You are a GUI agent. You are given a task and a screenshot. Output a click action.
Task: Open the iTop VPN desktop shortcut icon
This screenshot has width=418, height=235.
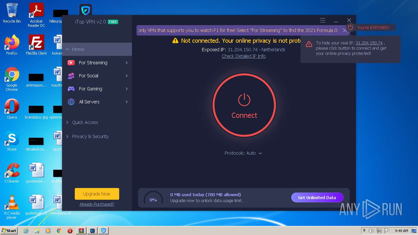coord(86,9)
